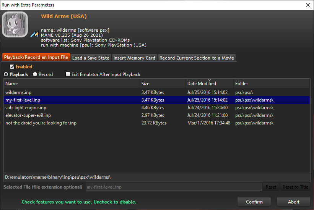Viewport: 314px width, 210px height.
Task: Select the Playback/Record an Input File tab
Action: [x=36, y=58]
